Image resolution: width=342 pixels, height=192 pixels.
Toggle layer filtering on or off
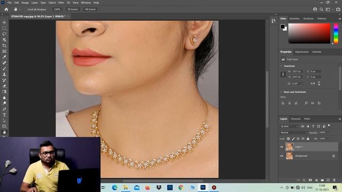329,126
